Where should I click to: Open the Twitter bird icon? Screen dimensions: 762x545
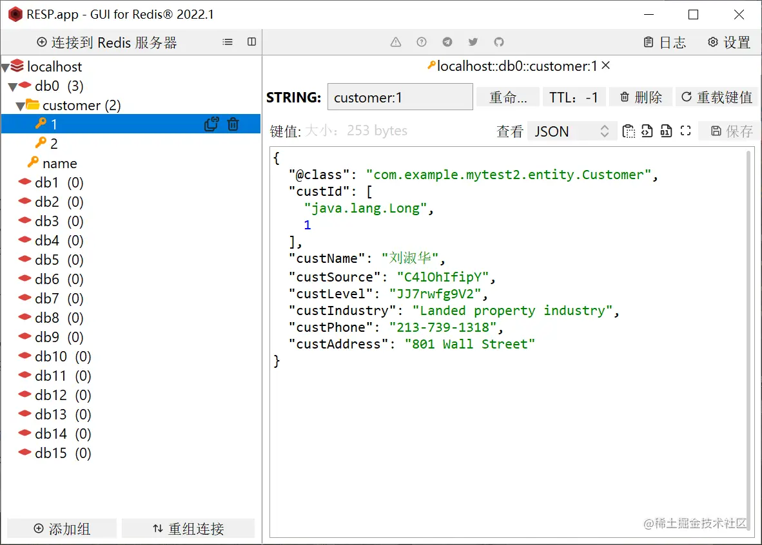473,43
